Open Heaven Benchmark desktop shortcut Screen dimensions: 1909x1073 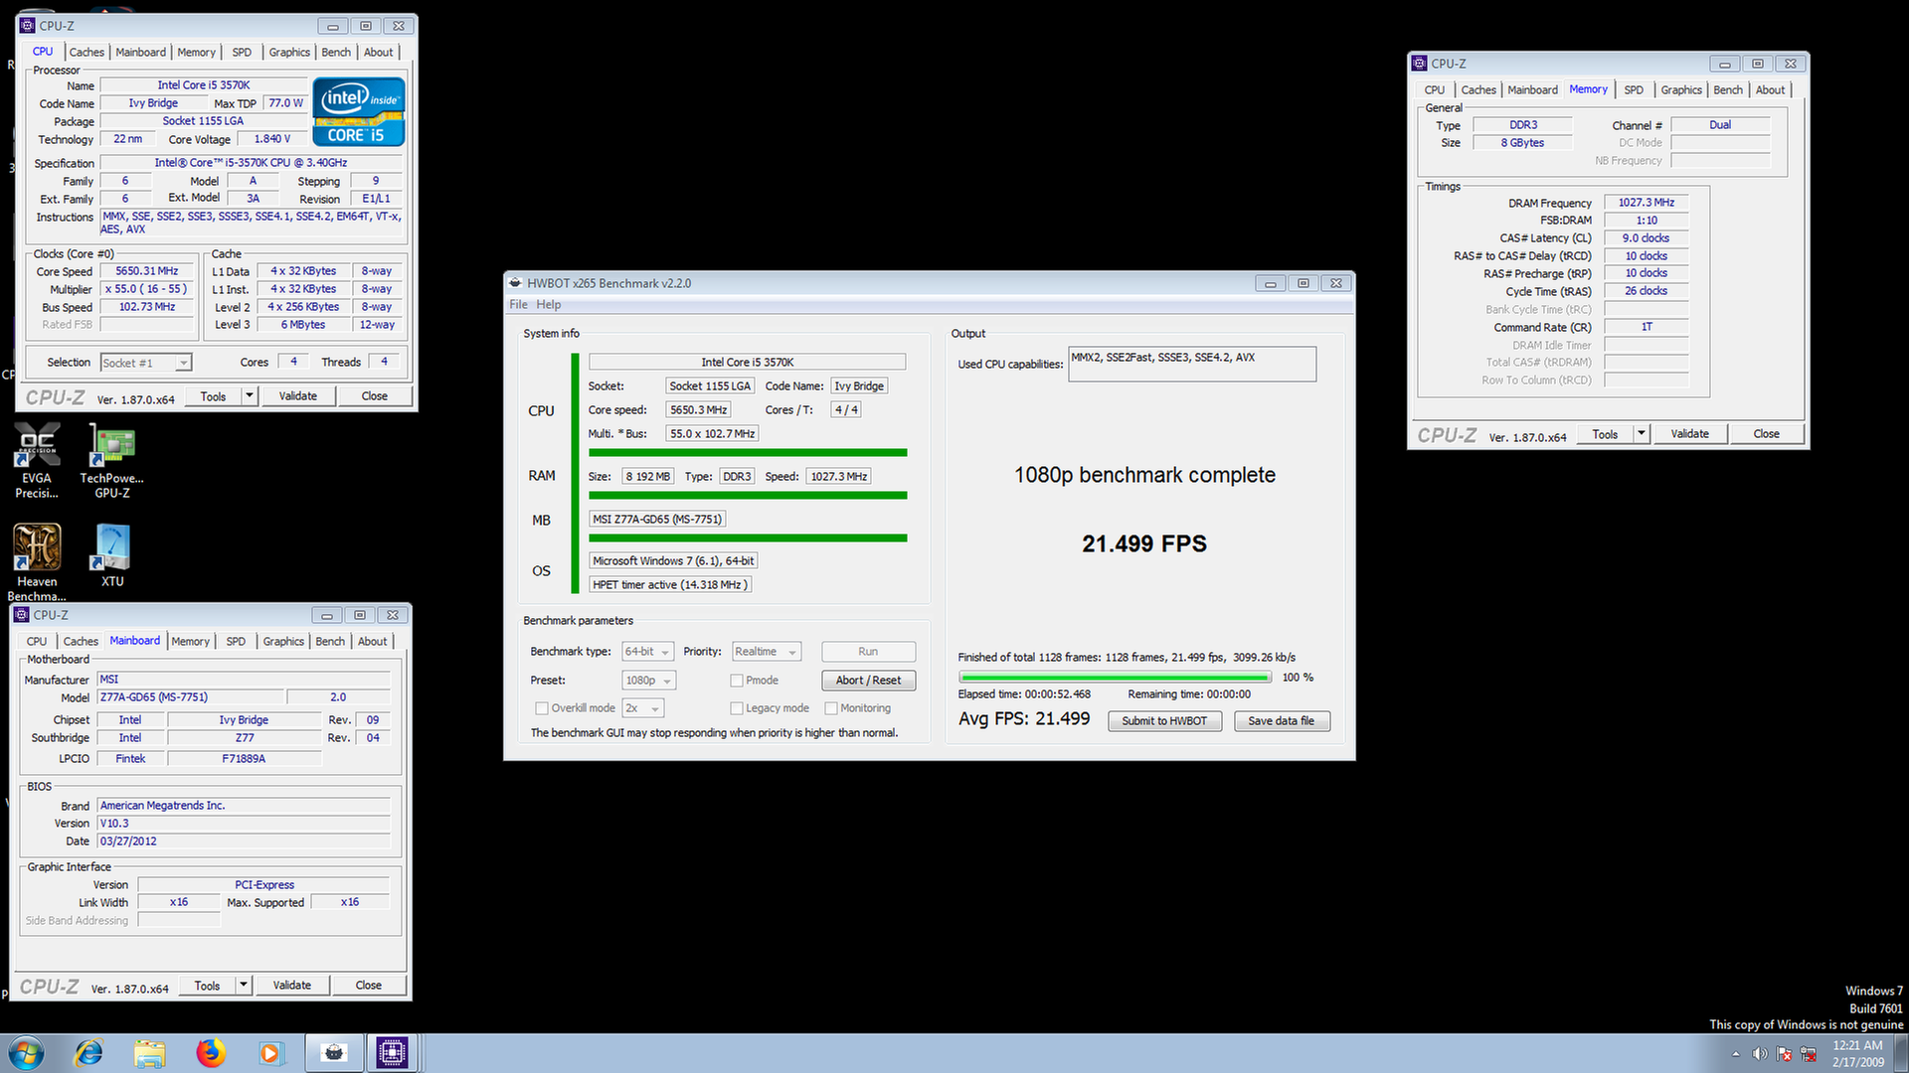[x=37, y=562]
